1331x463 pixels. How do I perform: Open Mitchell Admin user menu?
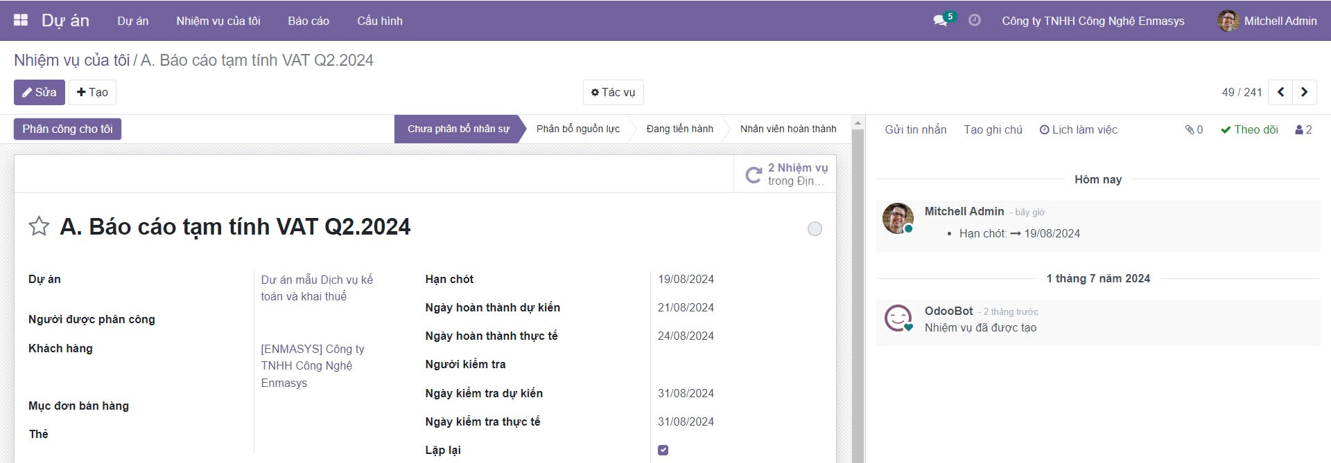(1267, 21)
